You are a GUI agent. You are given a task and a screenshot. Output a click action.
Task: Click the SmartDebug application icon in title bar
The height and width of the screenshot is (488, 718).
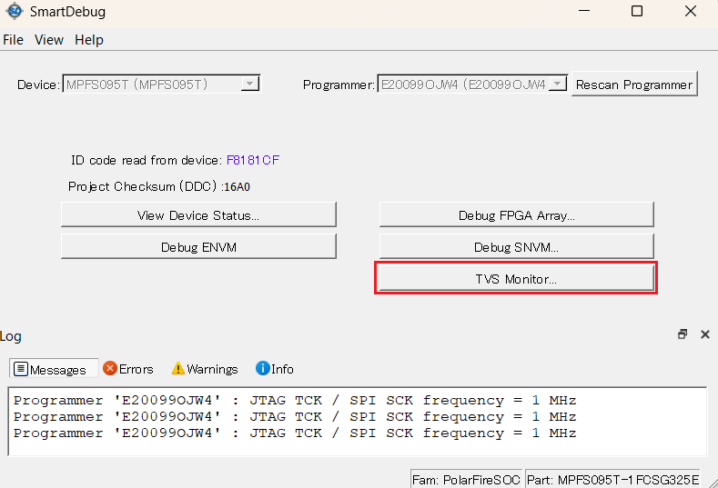(14, 12)
